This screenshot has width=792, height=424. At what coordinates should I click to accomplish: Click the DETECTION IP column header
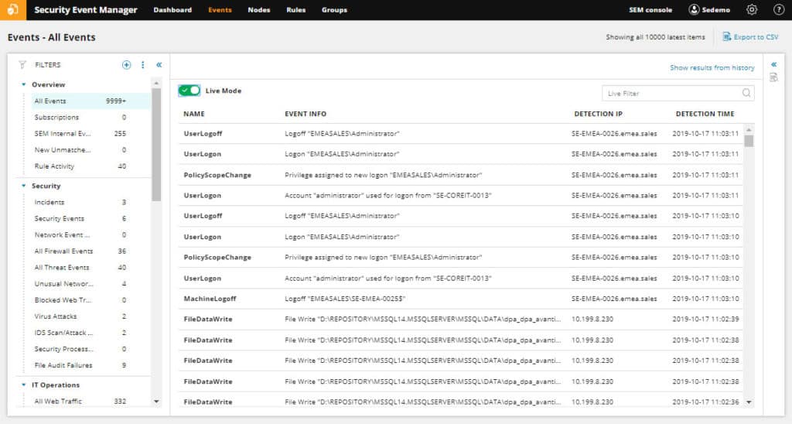[x=598, y=114]
